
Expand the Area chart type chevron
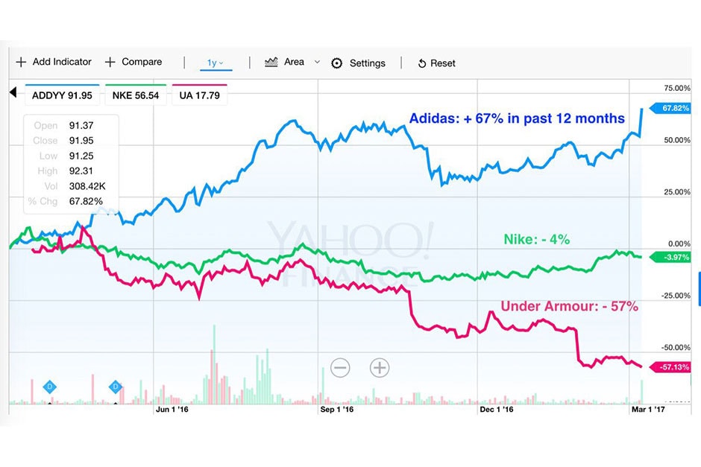(x=317, y=63)
